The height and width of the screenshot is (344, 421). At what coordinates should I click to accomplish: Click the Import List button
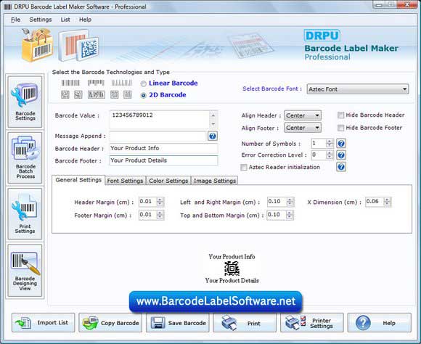[44, 322]
